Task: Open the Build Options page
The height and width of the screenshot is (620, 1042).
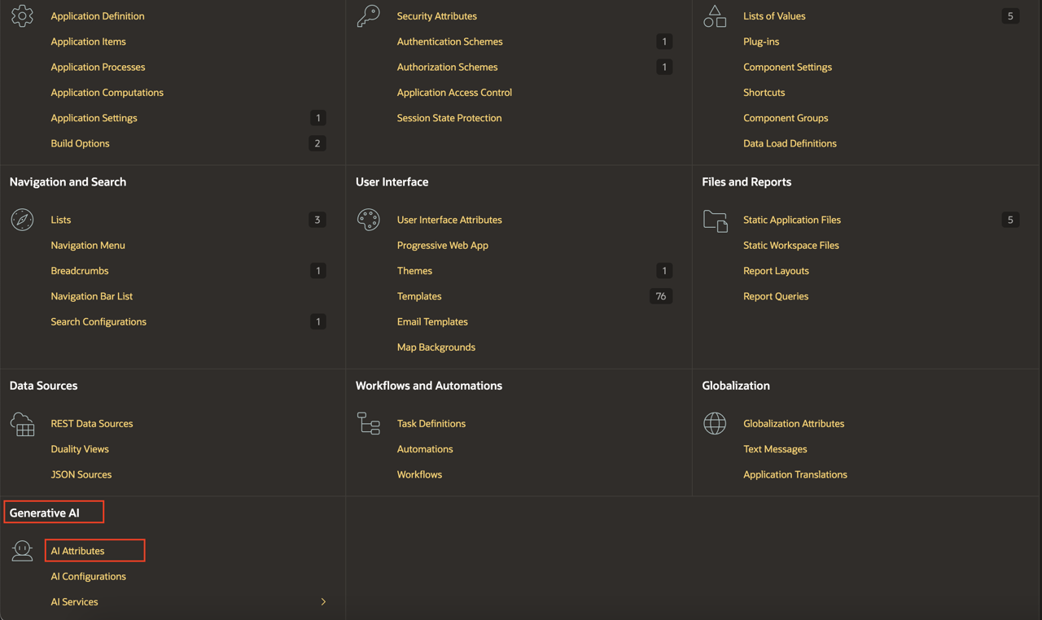Action: 80,143
